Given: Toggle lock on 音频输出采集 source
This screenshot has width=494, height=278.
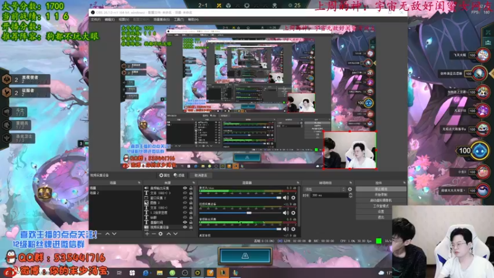Looking at the screenshot, I should point(191,188).
